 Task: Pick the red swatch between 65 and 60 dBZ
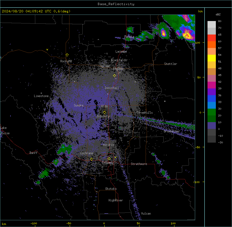(x=212, y=38)
